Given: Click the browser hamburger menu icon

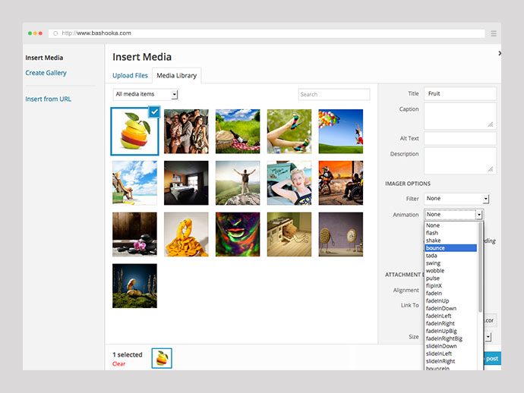Looking at the screenshot, I should [494, 33].
